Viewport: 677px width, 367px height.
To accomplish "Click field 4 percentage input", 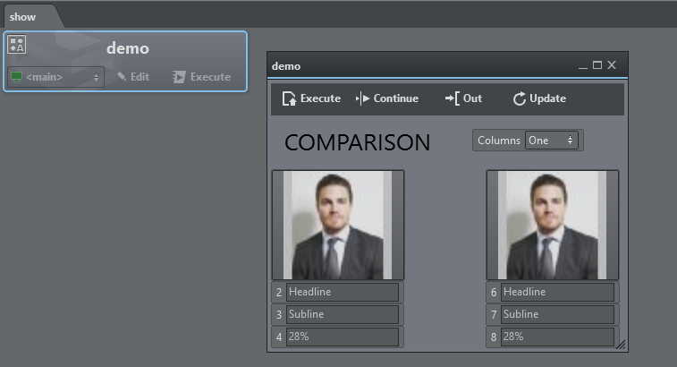I will pyautogui.click(x=343, y=337).
